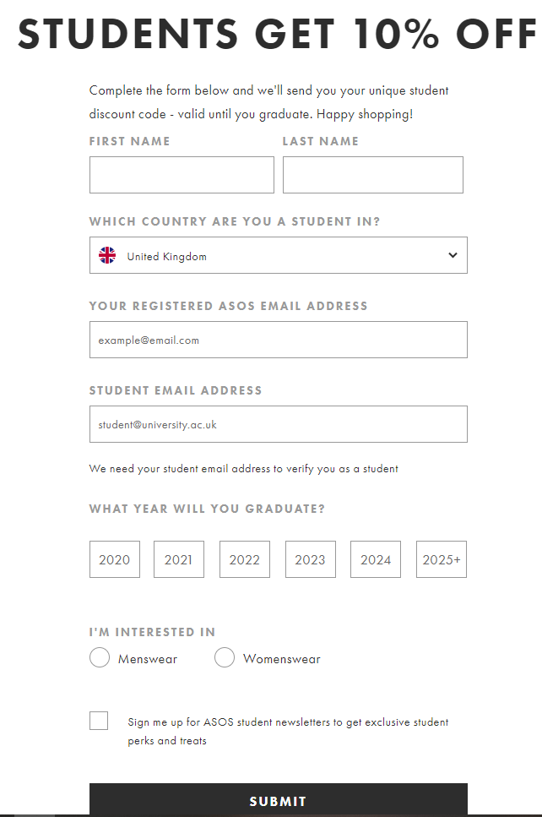
Task: Choose 2020 as graduation year
Action: tap(115, 559)
